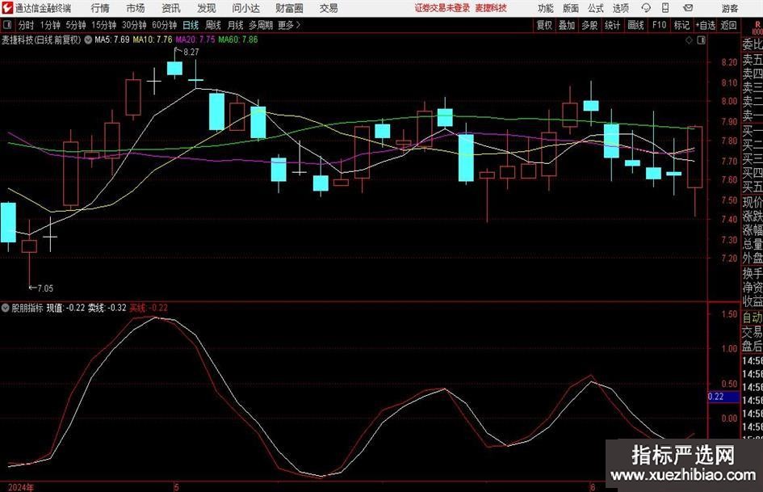Click the 复权 toolbar button
The height and width of the screenshot is (492, 763).
coord(544,25)
